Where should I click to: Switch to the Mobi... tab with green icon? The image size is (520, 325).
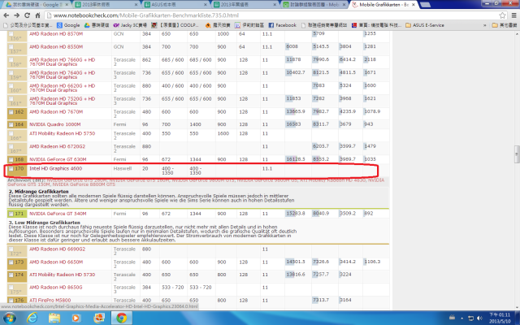[314, 5]
